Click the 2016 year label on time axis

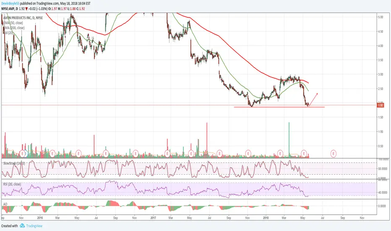pos(40,218)
